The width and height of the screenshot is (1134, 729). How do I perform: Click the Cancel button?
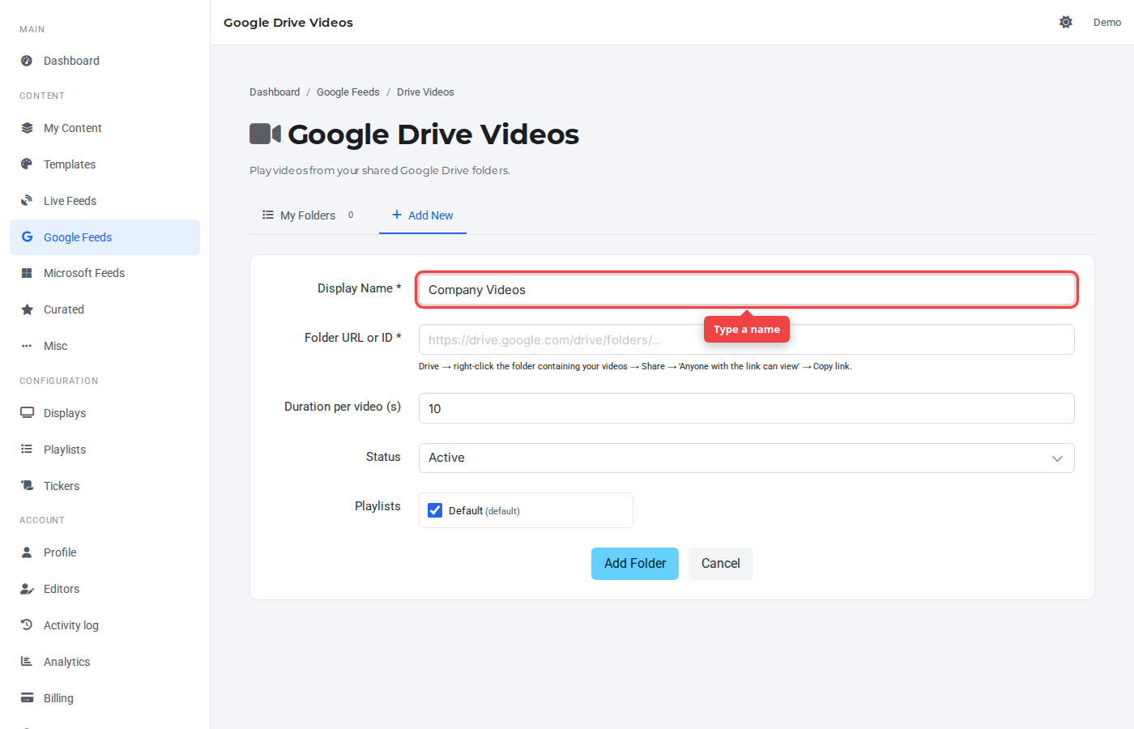coord(721,564)
